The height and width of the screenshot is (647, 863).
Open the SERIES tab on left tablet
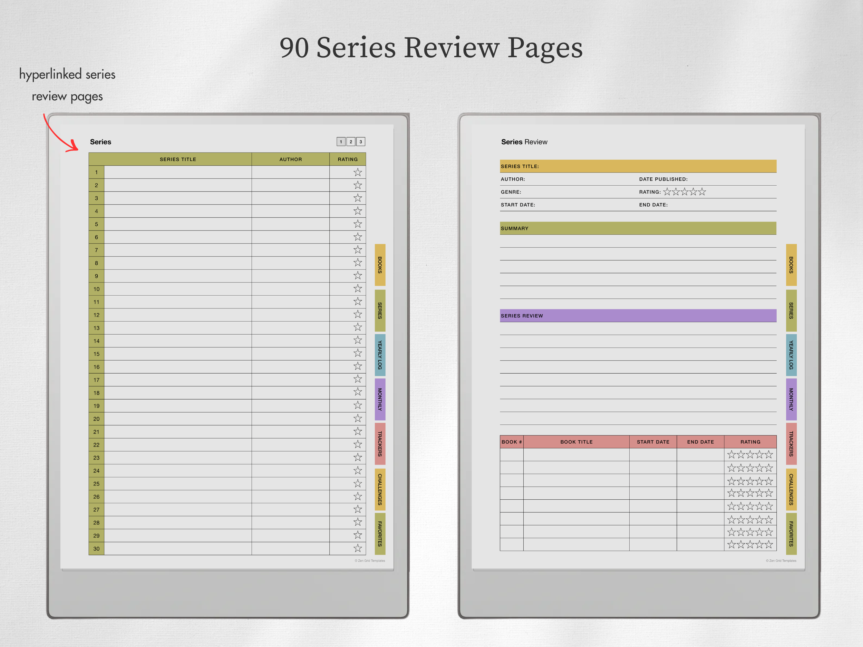click(380, 311)
